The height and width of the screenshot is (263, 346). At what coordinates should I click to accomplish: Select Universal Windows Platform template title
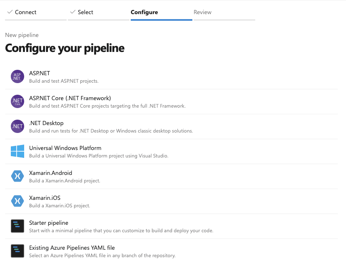(x=65, y=148)
